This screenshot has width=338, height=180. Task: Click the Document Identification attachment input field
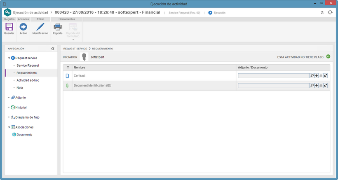[x=274, y=86]
